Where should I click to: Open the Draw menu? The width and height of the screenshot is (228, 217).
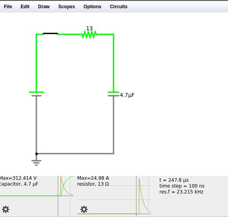pyautogui.click(x=44, y=7)
